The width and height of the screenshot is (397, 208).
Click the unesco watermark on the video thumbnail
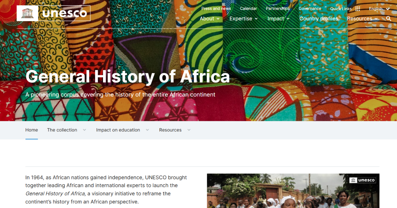point(363,180)
